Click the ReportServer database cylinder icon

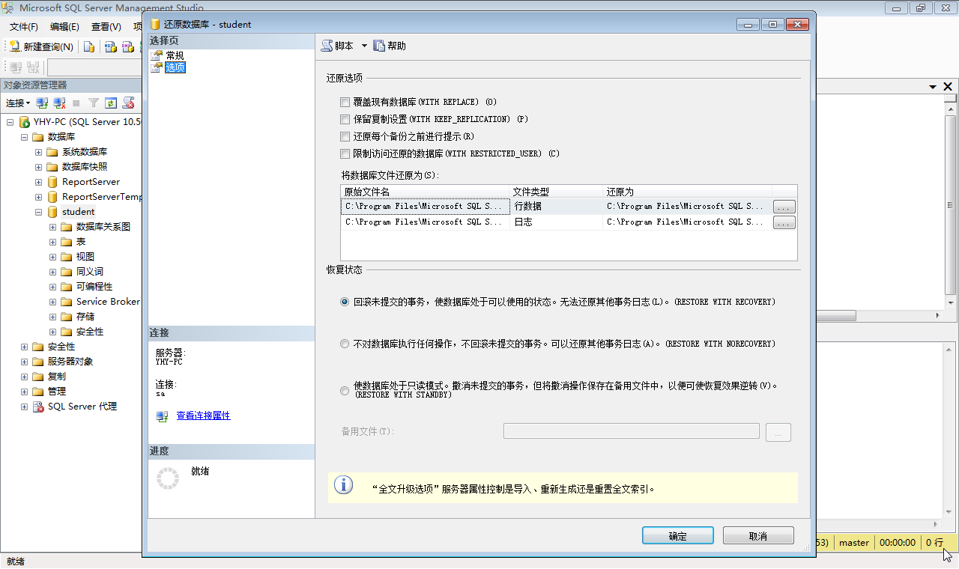pos(52,182)
